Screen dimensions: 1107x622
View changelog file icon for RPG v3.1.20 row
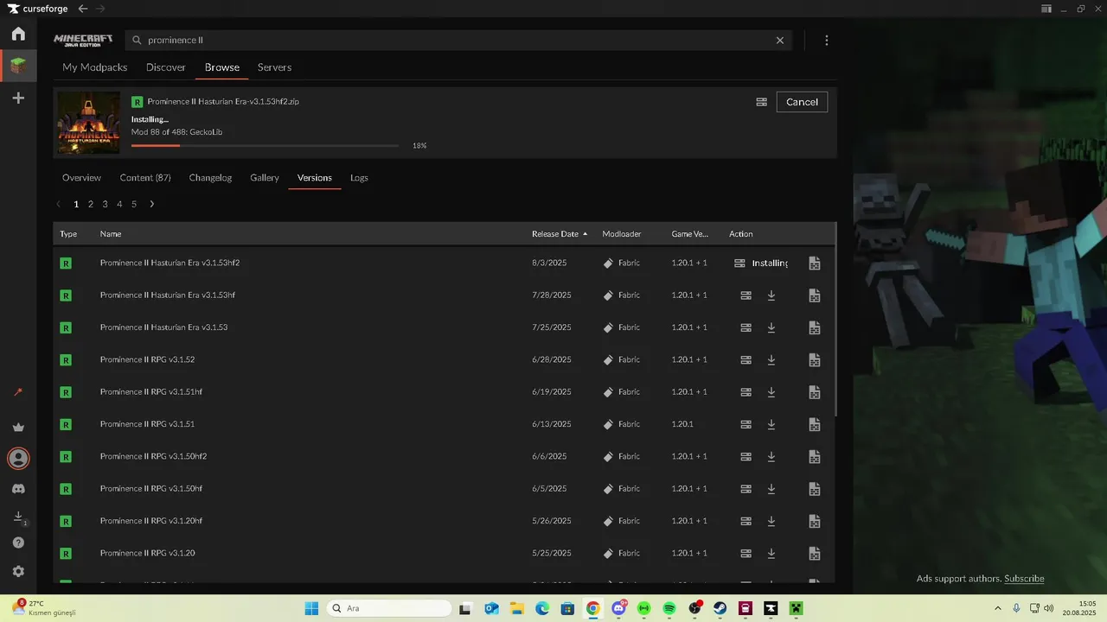point(814,553)
